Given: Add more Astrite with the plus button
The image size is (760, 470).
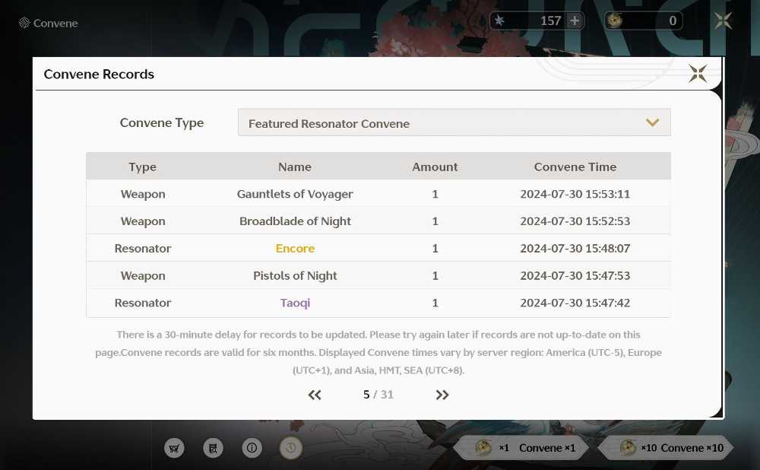Looking at the screenshot, I should (x=575, y=21).
